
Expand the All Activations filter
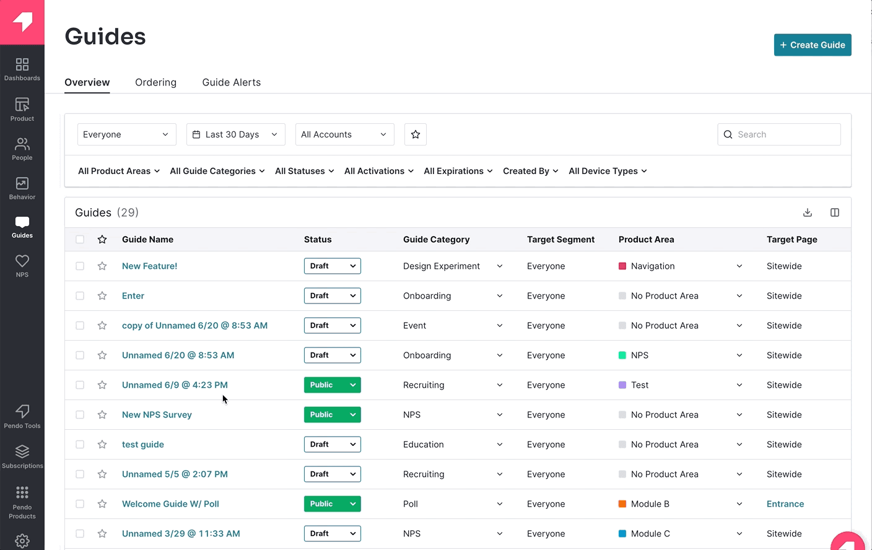(x=379, y=171)
